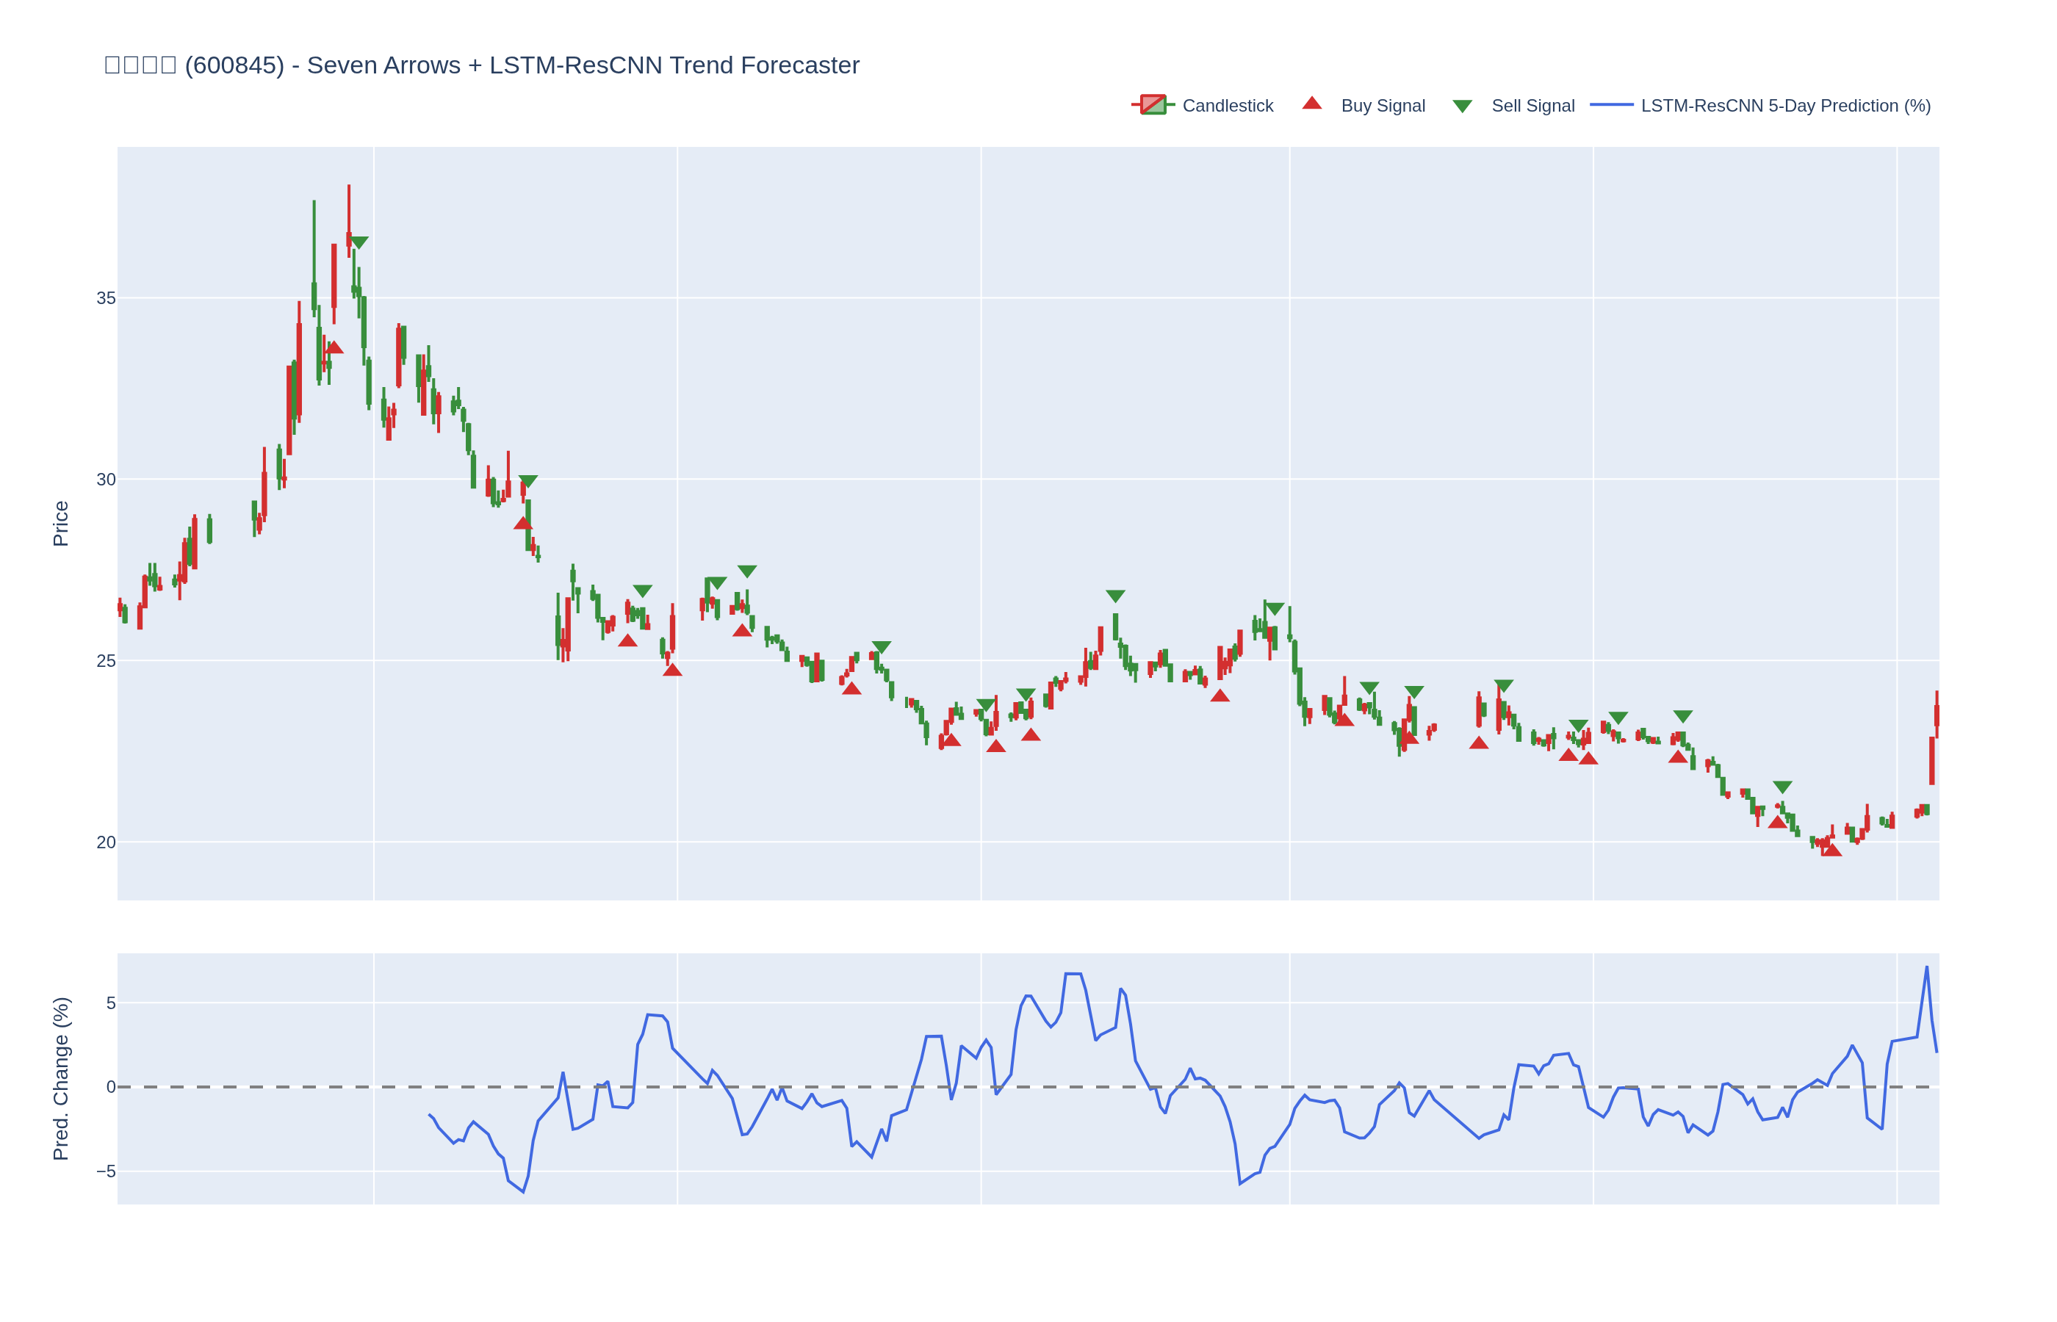Click the 35 tick on price axis
Image resolution: width=2057 pixels, height=1322 pixels.
click(x=106, y=299)
